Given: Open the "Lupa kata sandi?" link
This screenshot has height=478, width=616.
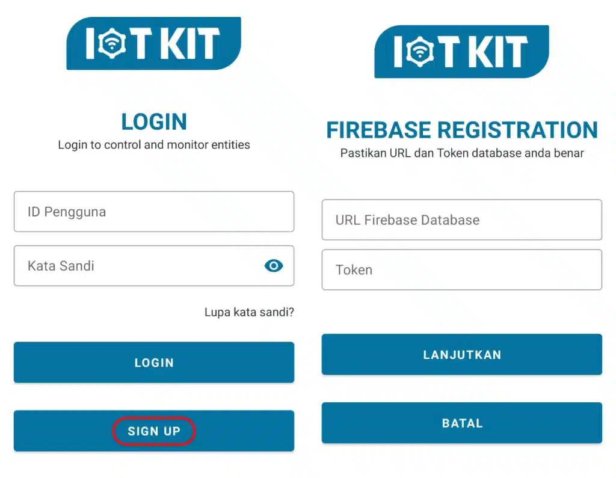Looking at the screenshot, I should (249, 313).
